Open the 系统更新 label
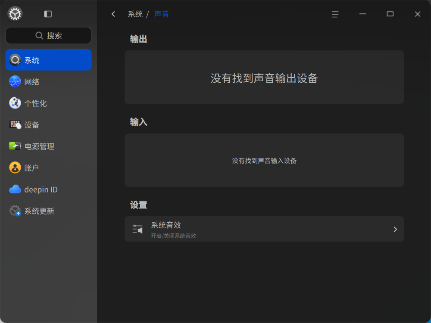Viewport: 431px width, 323px height. pos(39,211)
